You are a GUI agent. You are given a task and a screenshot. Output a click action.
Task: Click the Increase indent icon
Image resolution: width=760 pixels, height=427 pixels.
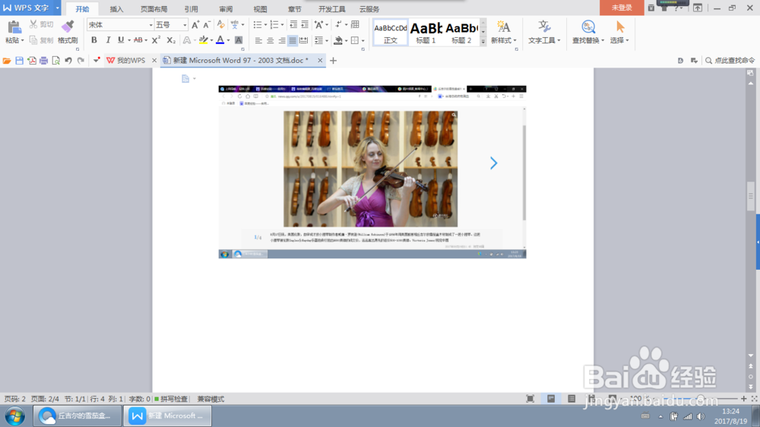coord(305,25)
